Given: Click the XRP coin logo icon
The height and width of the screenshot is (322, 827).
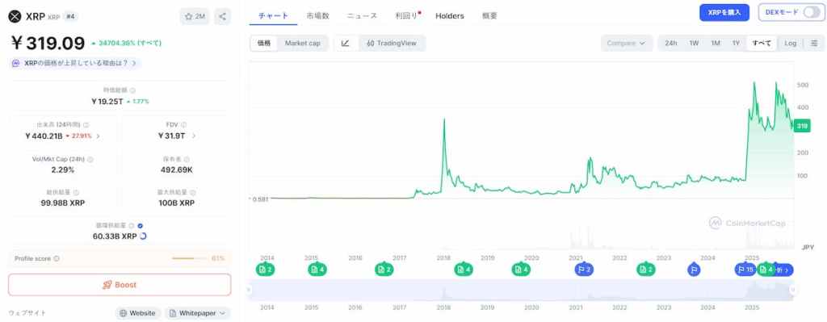Looking at the screenshot, I should (15, 16).
